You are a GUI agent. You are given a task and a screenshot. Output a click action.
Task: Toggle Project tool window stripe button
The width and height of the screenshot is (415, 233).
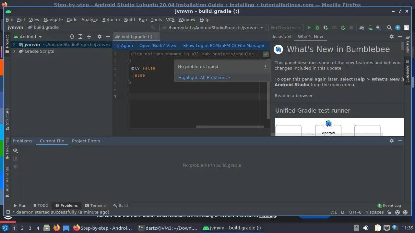[x=7, y=44]
